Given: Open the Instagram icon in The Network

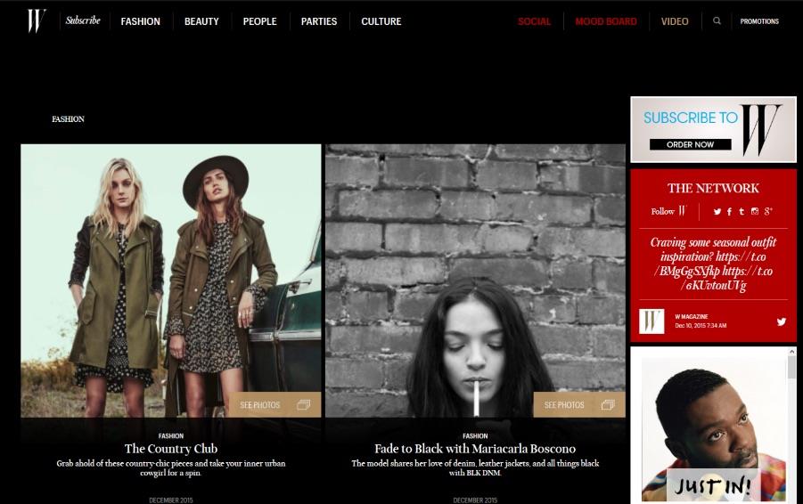Looking at the screenshot, I should click(754, 211).
